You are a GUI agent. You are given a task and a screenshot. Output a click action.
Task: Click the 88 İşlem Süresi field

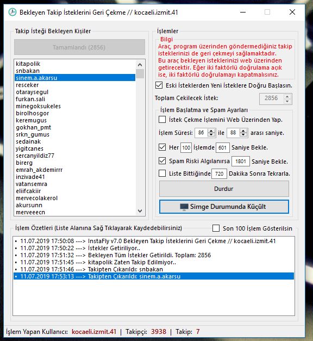pos(233,133)
